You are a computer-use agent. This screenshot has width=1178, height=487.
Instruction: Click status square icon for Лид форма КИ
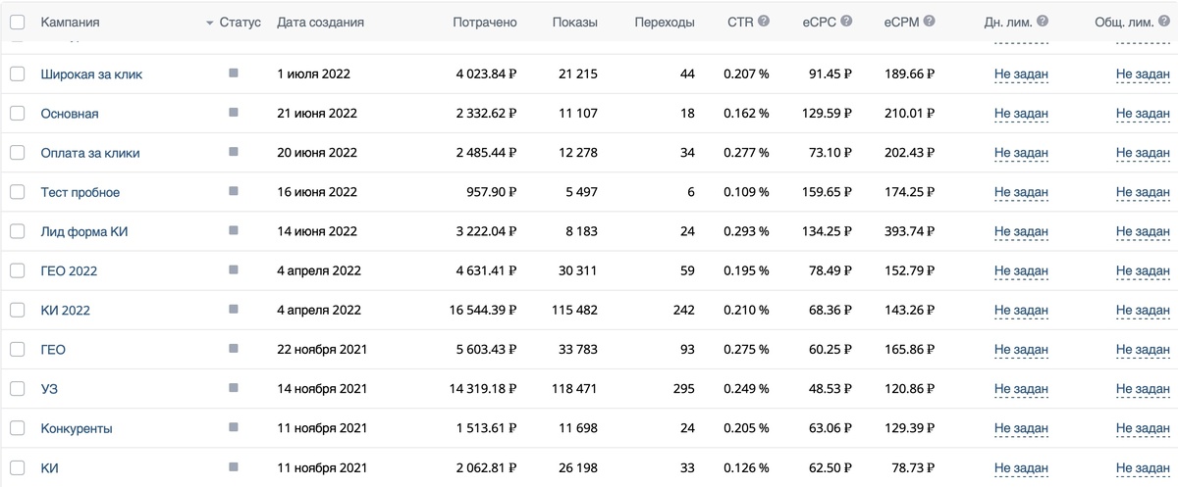(x=234, y=230)
